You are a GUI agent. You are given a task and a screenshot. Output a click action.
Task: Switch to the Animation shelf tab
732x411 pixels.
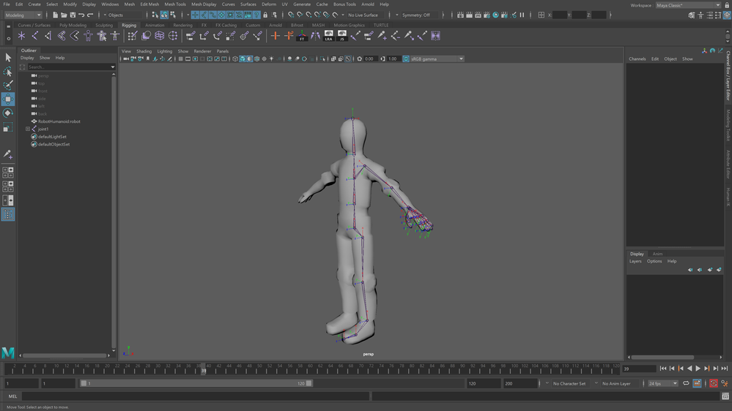(x=155, y=25)
